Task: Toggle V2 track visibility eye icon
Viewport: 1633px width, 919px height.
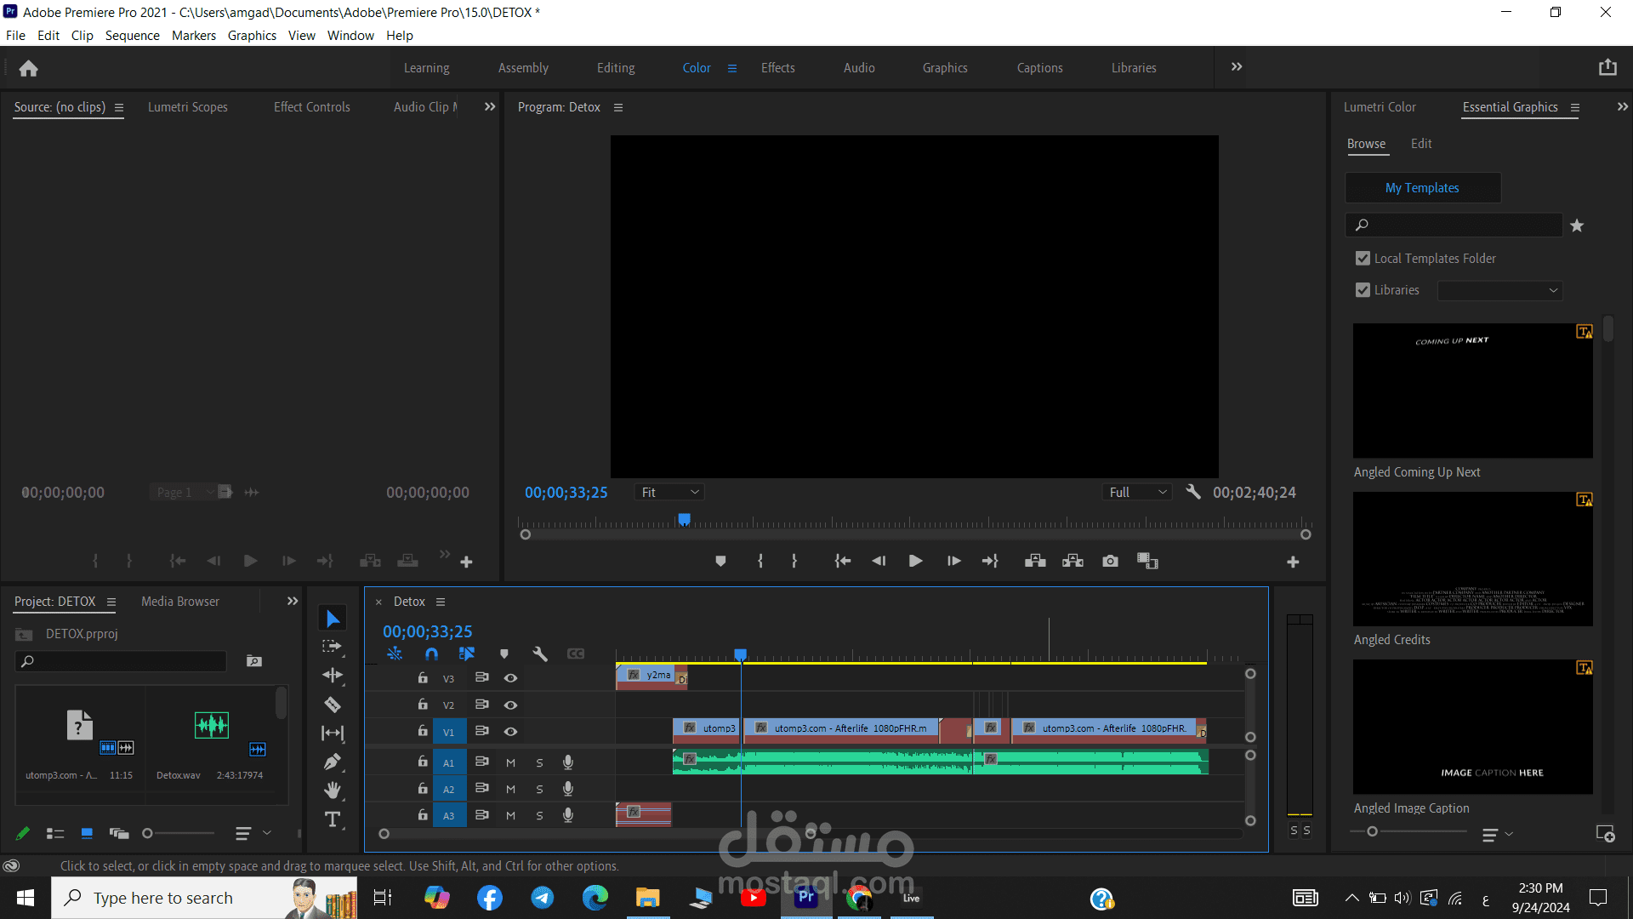Action: tap(510, 704)
